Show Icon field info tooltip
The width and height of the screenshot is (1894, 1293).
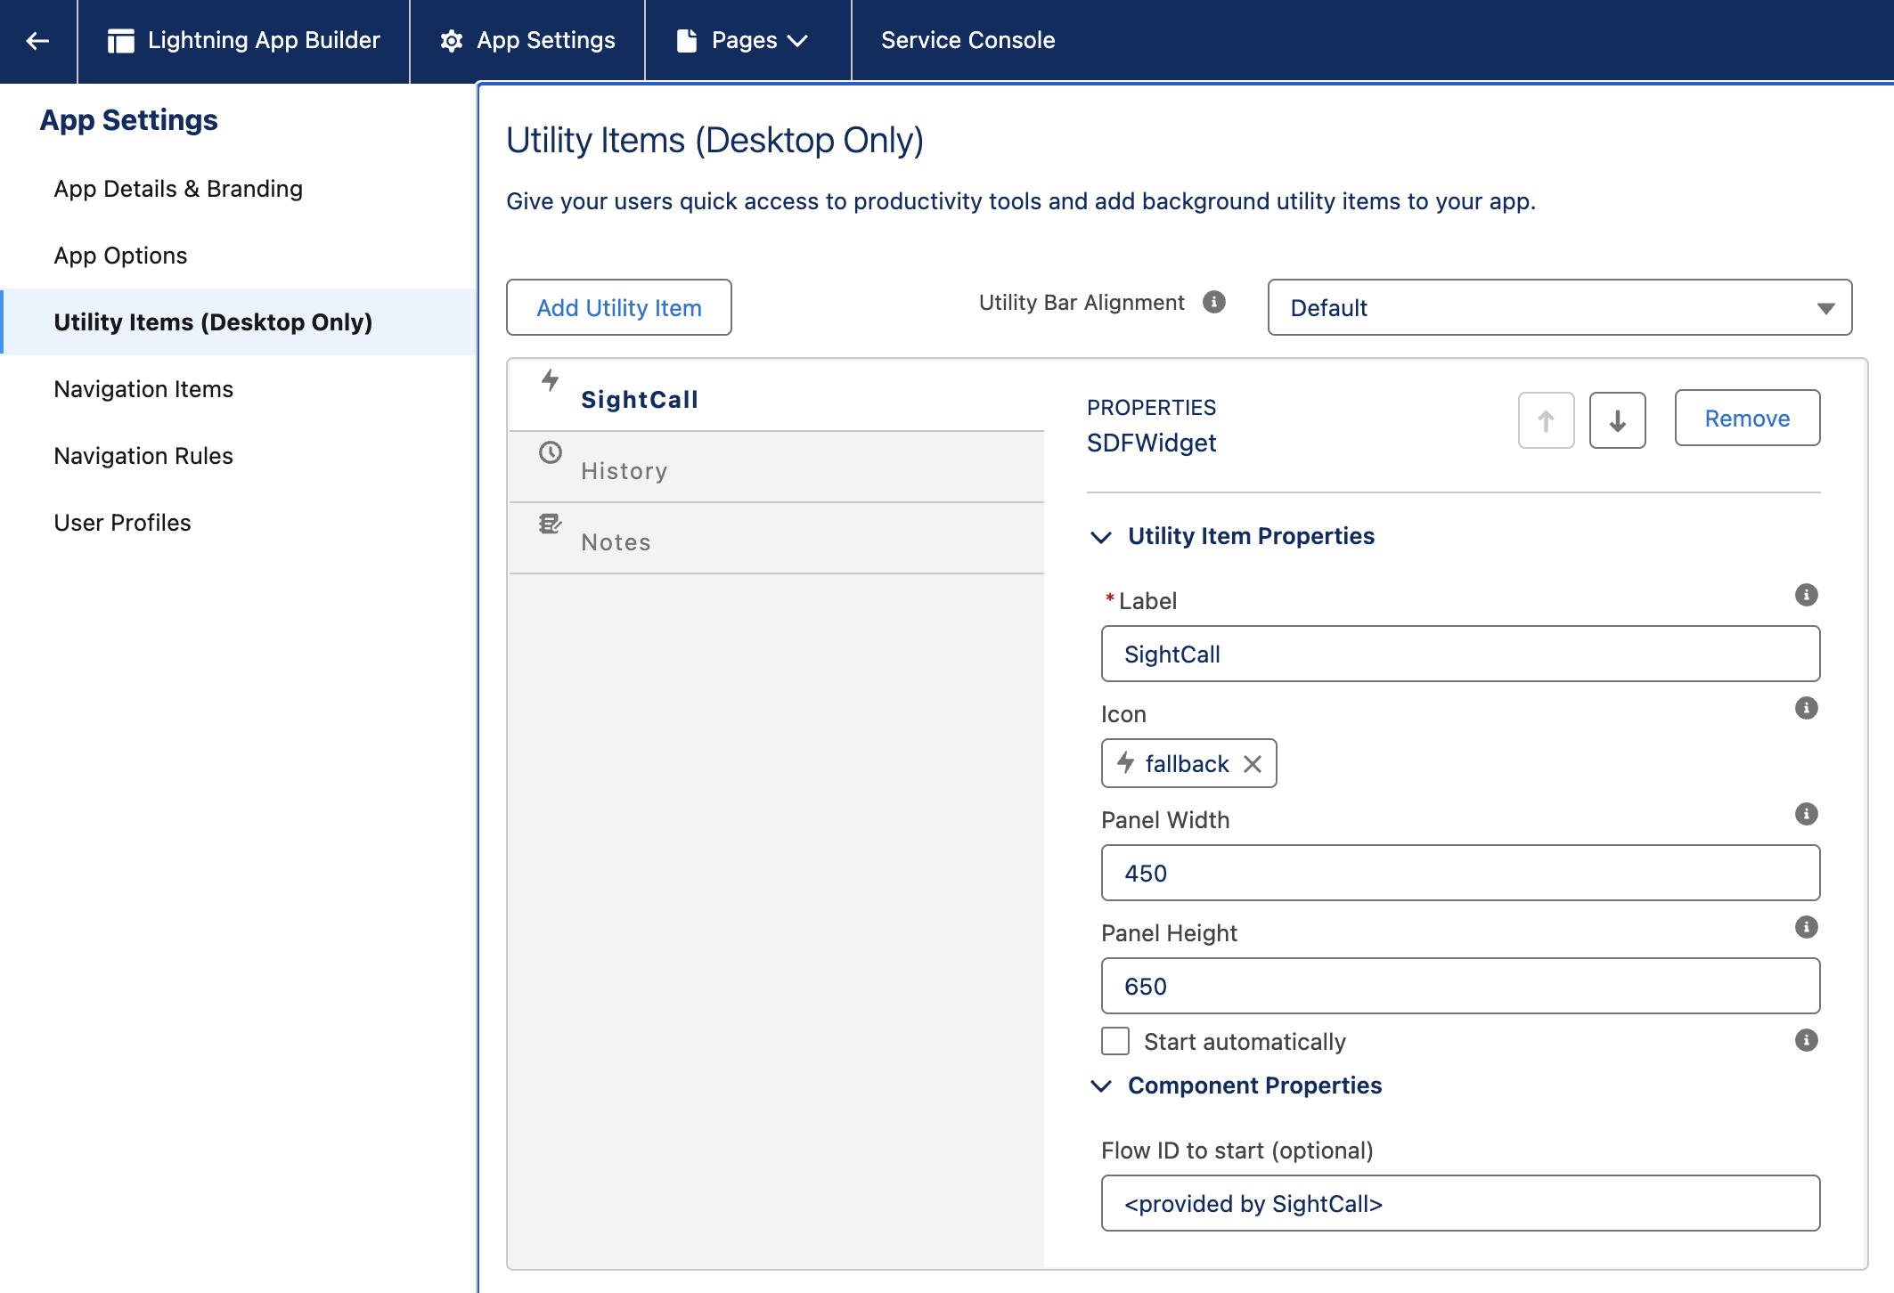1807,708
